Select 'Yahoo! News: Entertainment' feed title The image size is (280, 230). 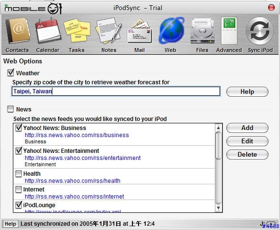point(61,150)
